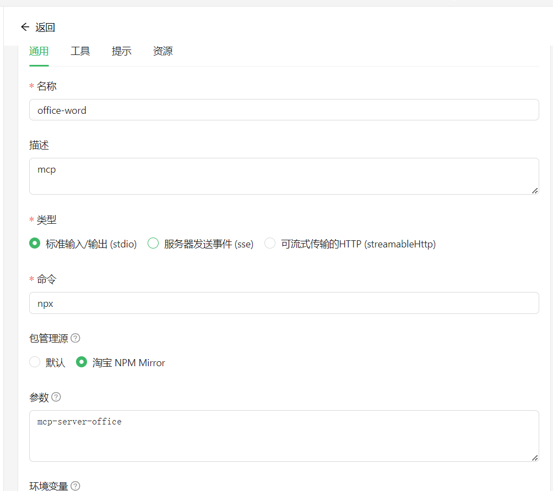
Task: Open the 提示 tab
Action: pos(122,51)
